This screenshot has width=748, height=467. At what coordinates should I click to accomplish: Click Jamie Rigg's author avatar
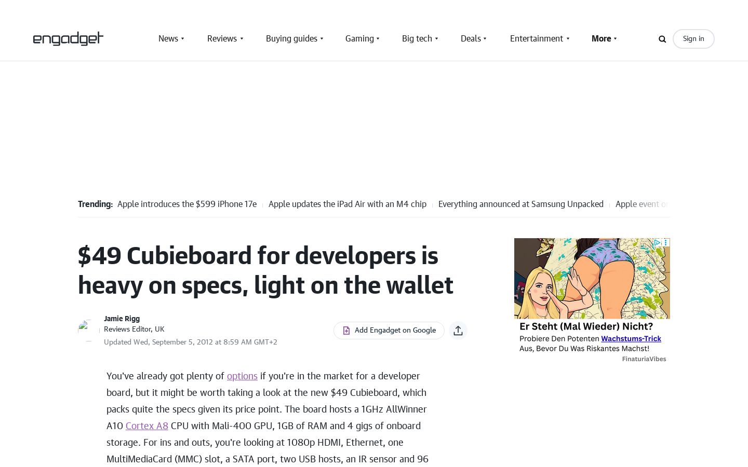(x=88, y=331)
